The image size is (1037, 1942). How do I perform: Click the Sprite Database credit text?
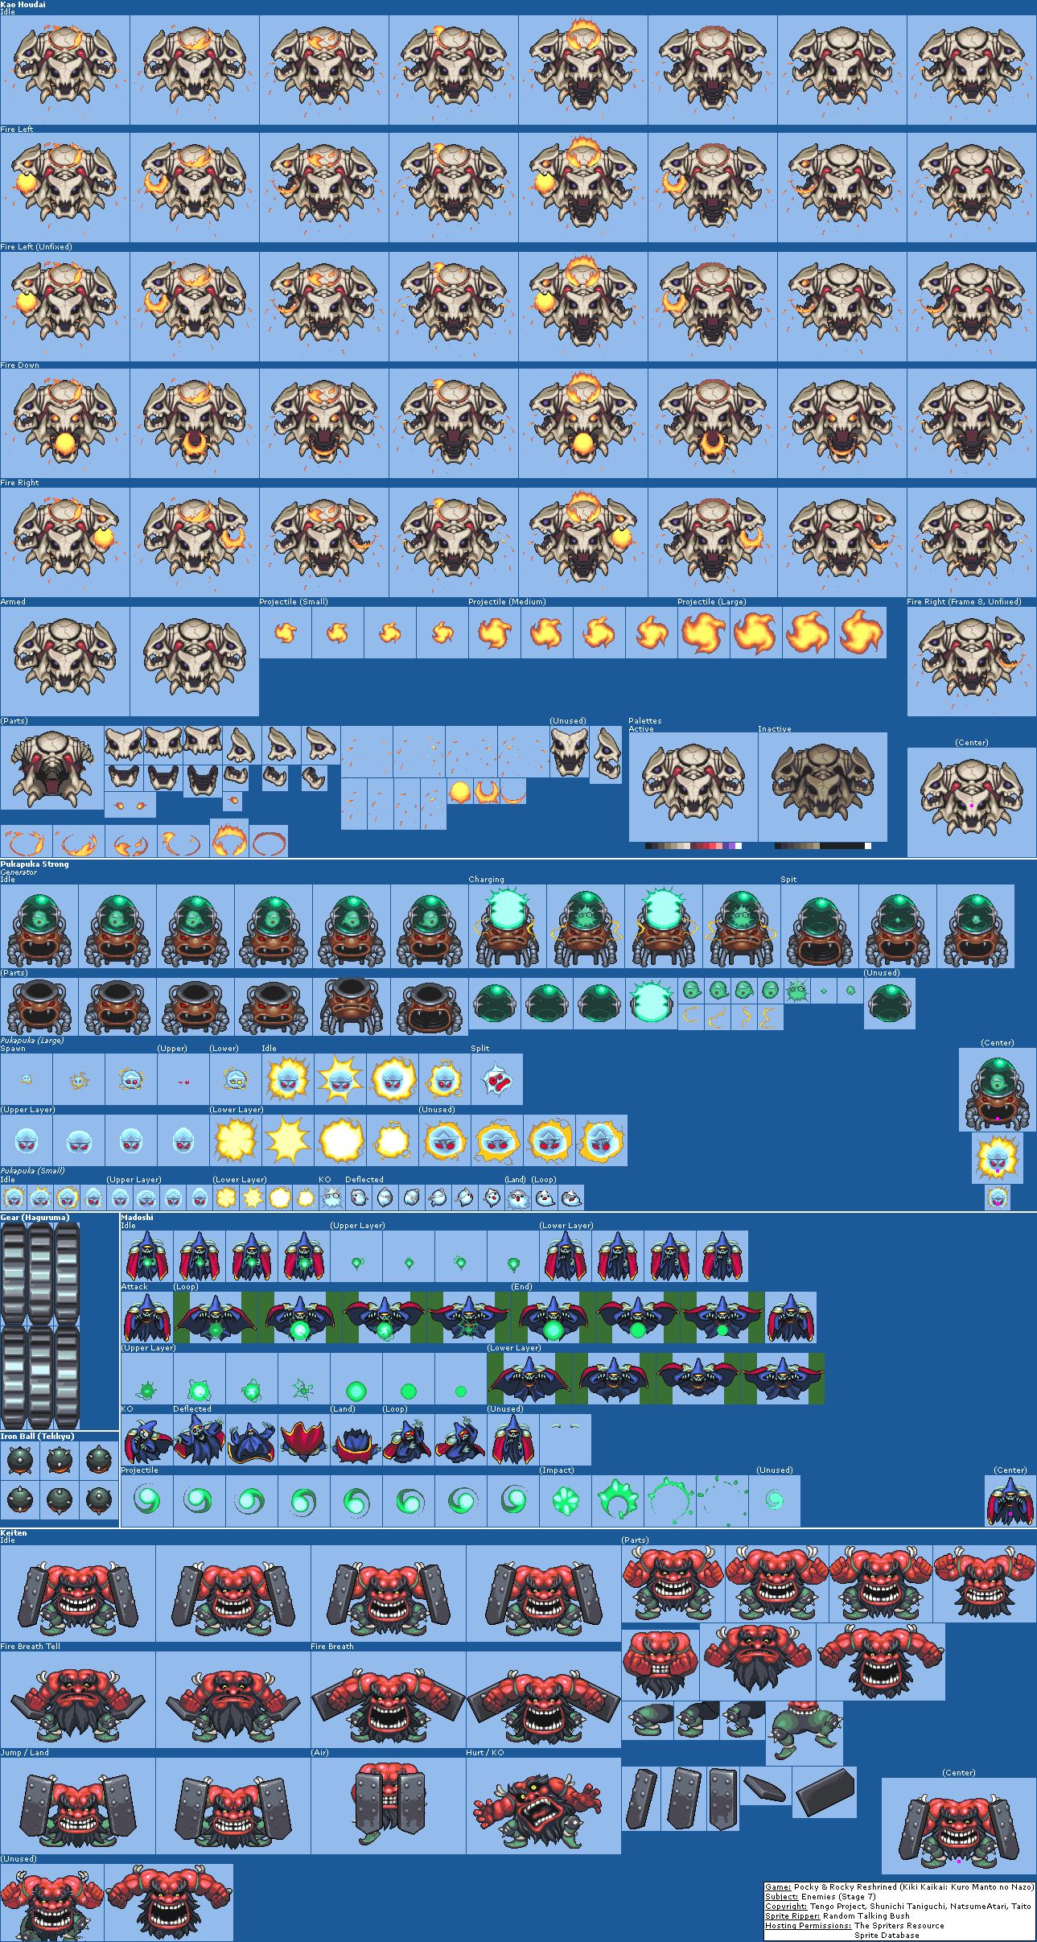[x=887, y=1936]
